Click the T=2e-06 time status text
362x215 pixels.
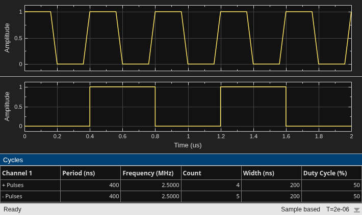[x=338, y=209]
